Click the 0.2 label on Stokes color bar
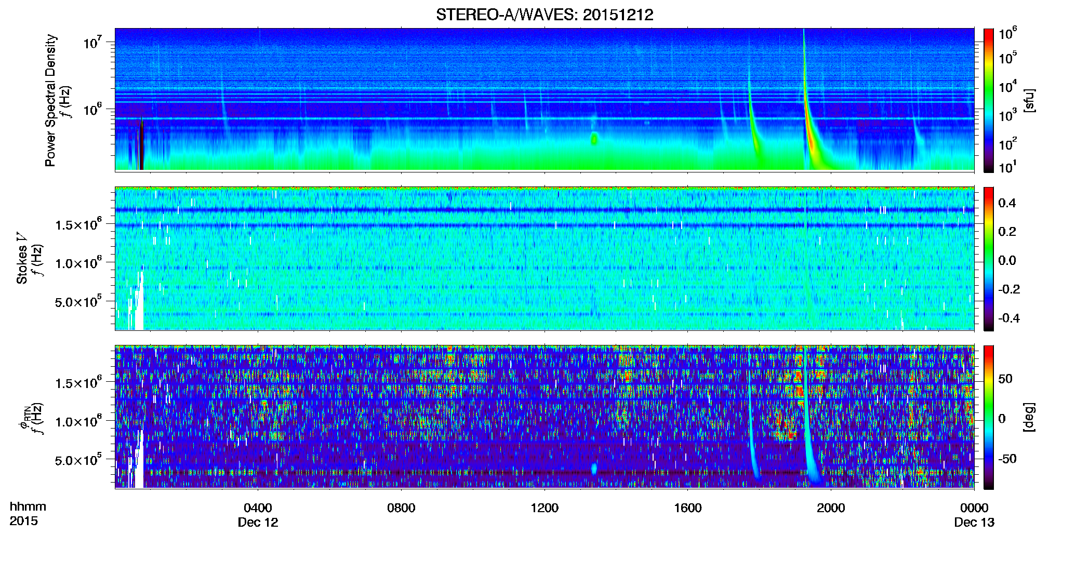Screen dimensions: 1089x561 click(1007, 232)
